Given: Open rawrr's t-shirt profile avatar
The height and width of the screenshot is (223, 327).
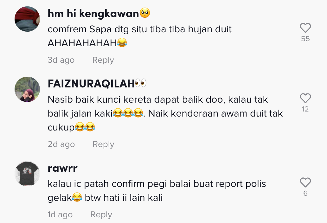Looking at the screenshot, I should (27, 173).
